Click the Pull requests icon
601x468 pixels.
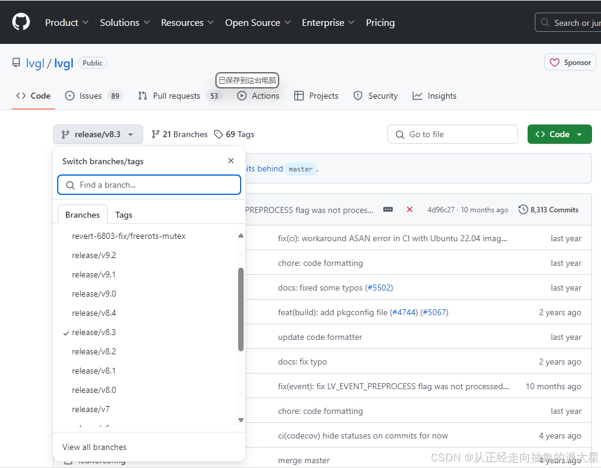click(x=143, y=96)
